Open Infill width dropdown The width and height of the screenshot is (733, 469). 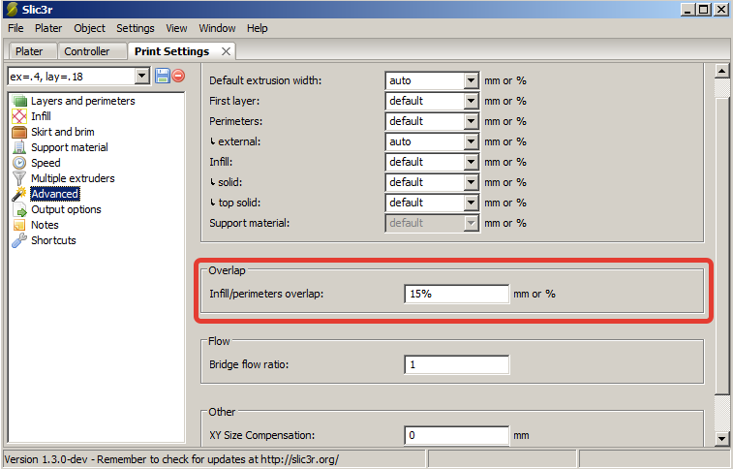point(472,162)
